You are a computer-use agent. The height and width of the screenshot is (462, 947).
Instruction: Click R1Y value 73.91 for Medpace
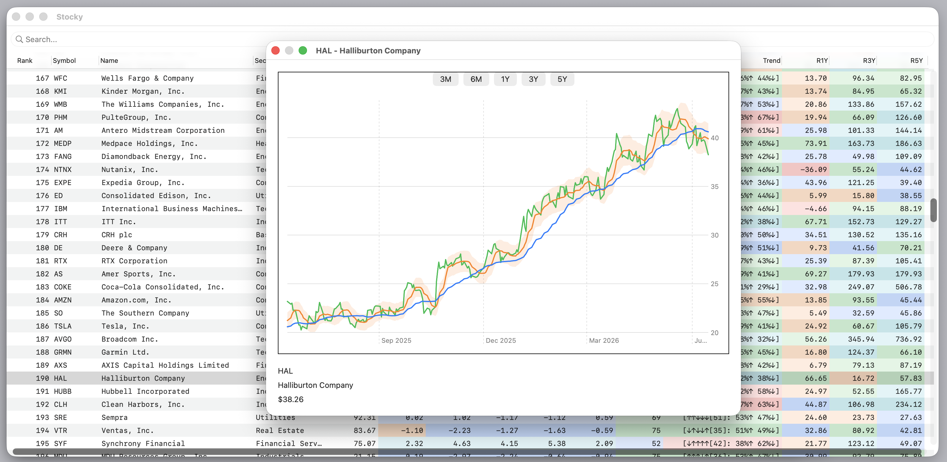point(815,143)
